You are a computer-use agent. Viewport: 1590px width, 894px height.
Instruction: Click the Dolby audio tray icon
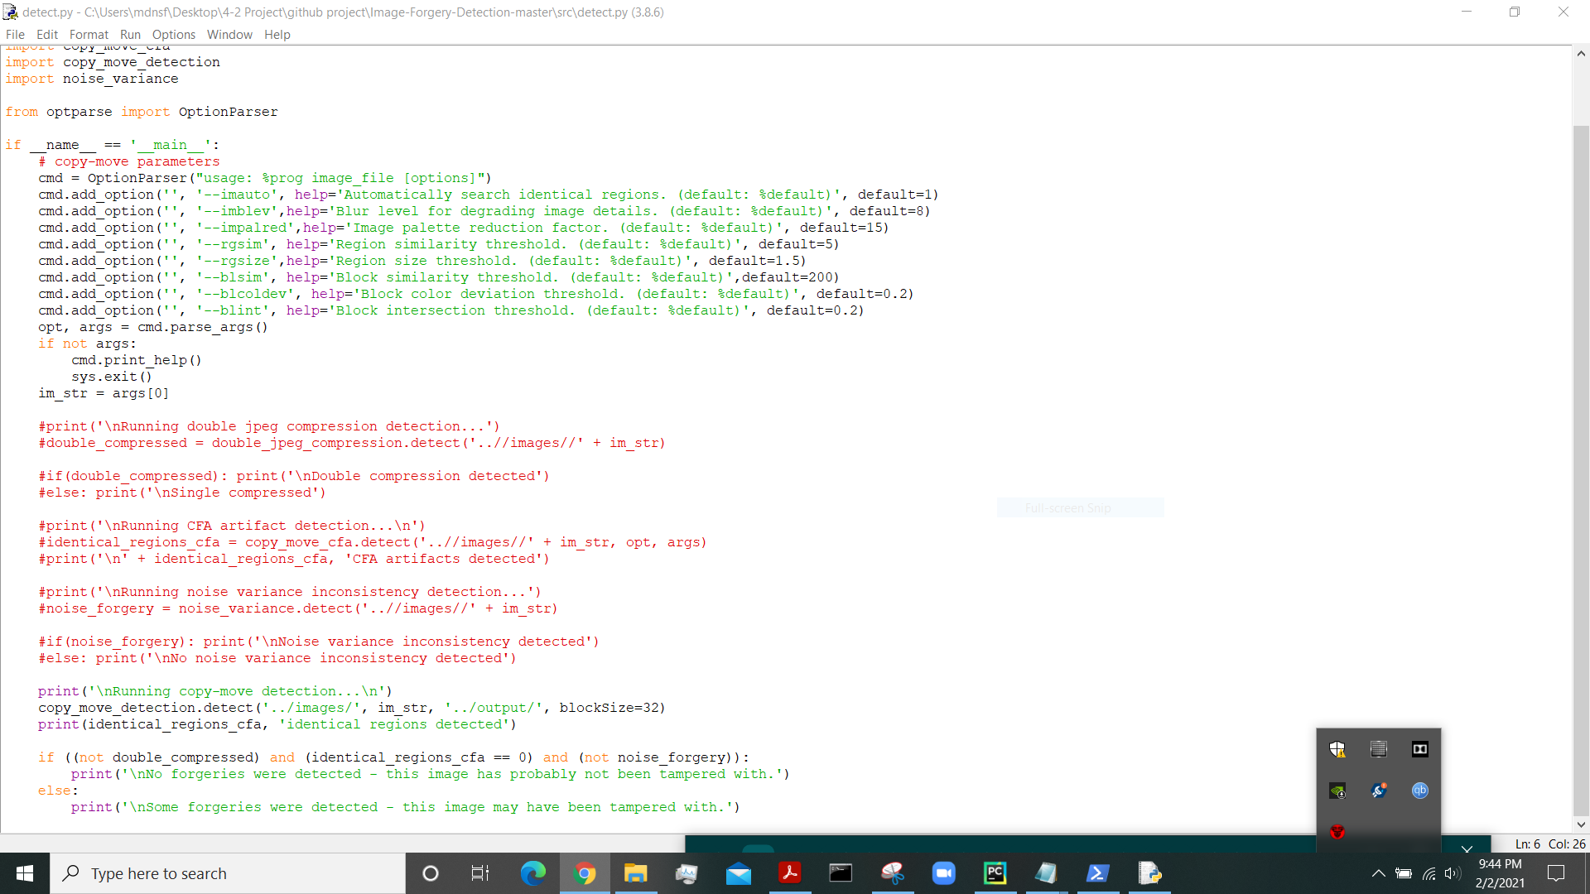1419,749
